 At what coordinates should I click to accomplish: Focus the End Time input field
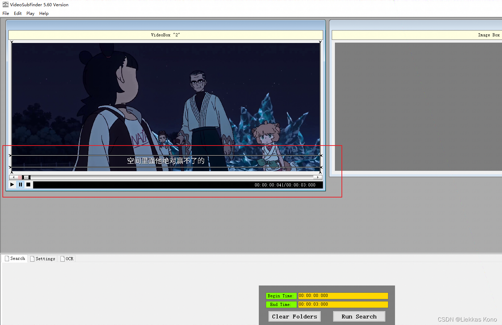point(343,304)
